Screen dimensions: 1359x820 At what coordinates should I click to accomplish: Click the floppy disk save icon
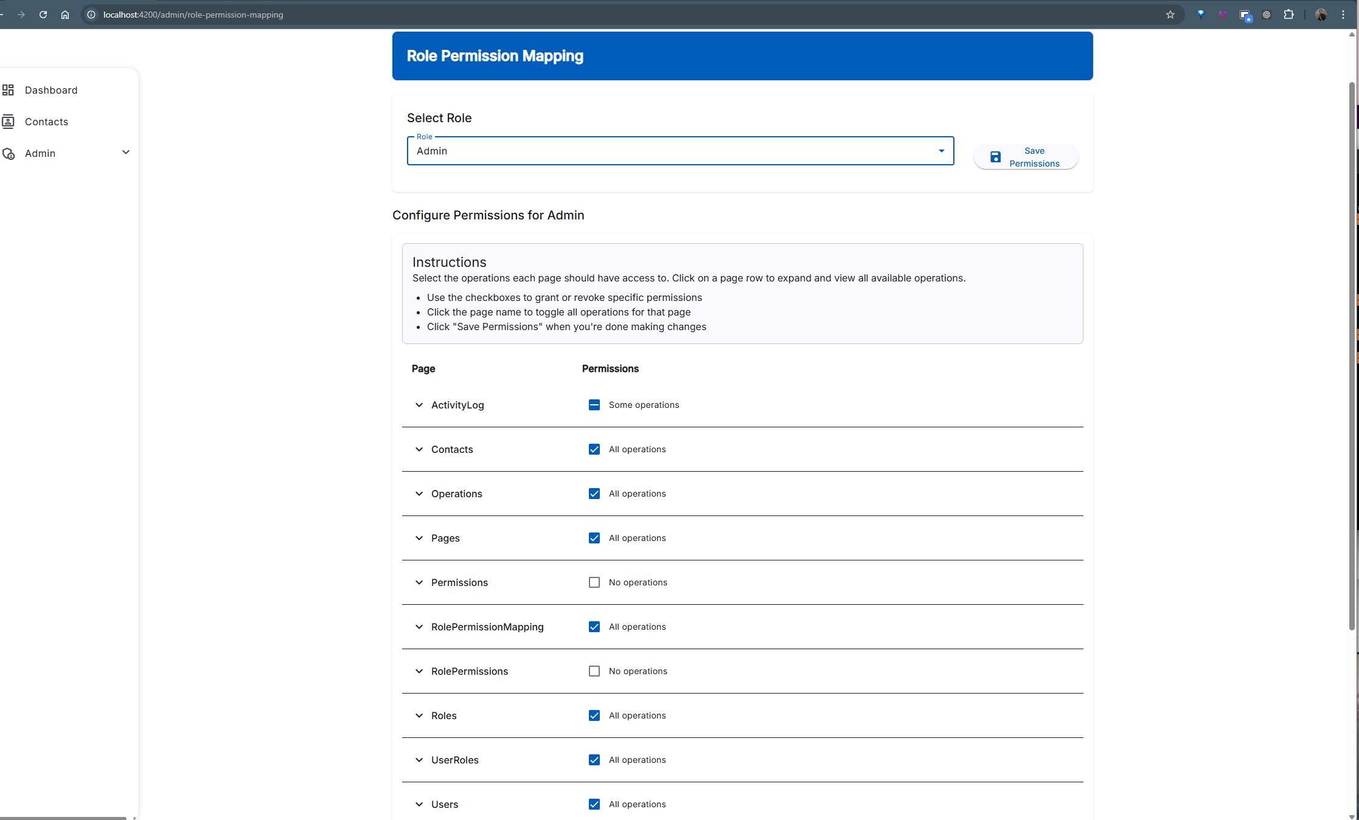click(x=995, y=157)
